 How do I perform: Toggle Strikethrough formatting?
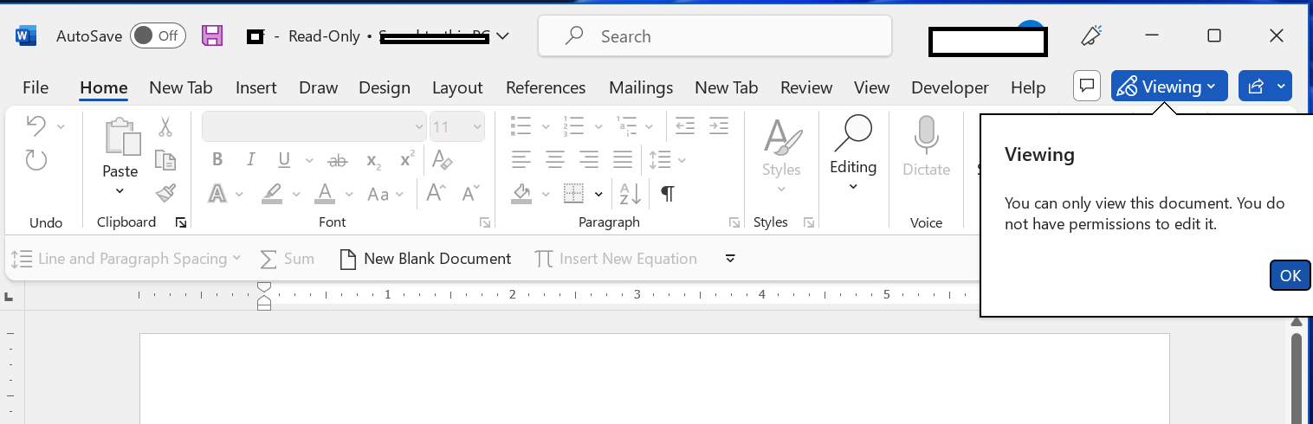[x=338, y=160]
